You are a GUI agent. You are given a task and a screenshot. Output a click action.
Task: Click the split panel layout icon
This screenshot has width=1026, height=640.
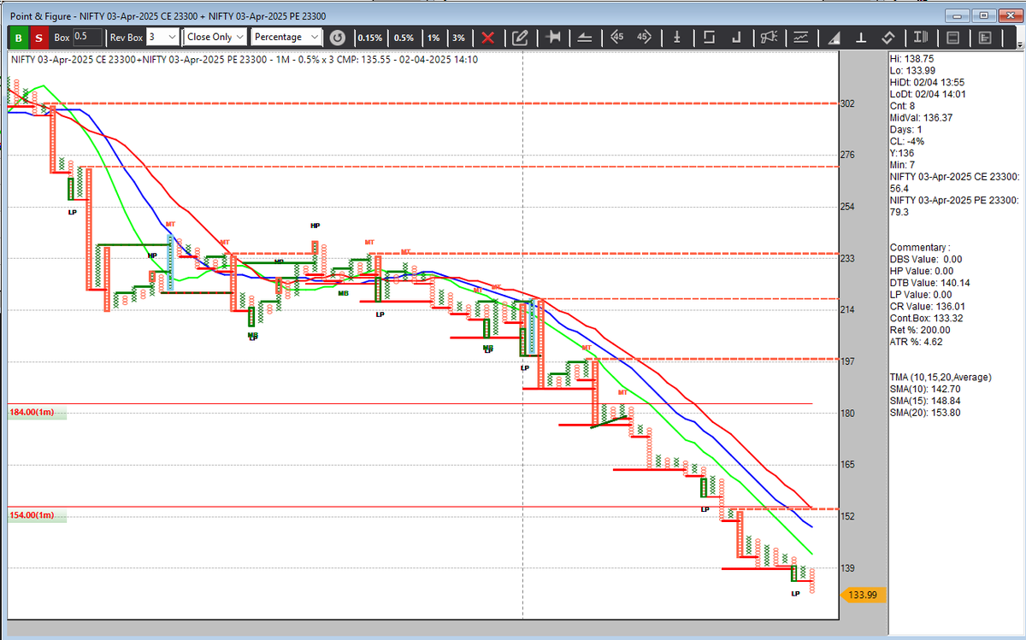coord(953,38)
